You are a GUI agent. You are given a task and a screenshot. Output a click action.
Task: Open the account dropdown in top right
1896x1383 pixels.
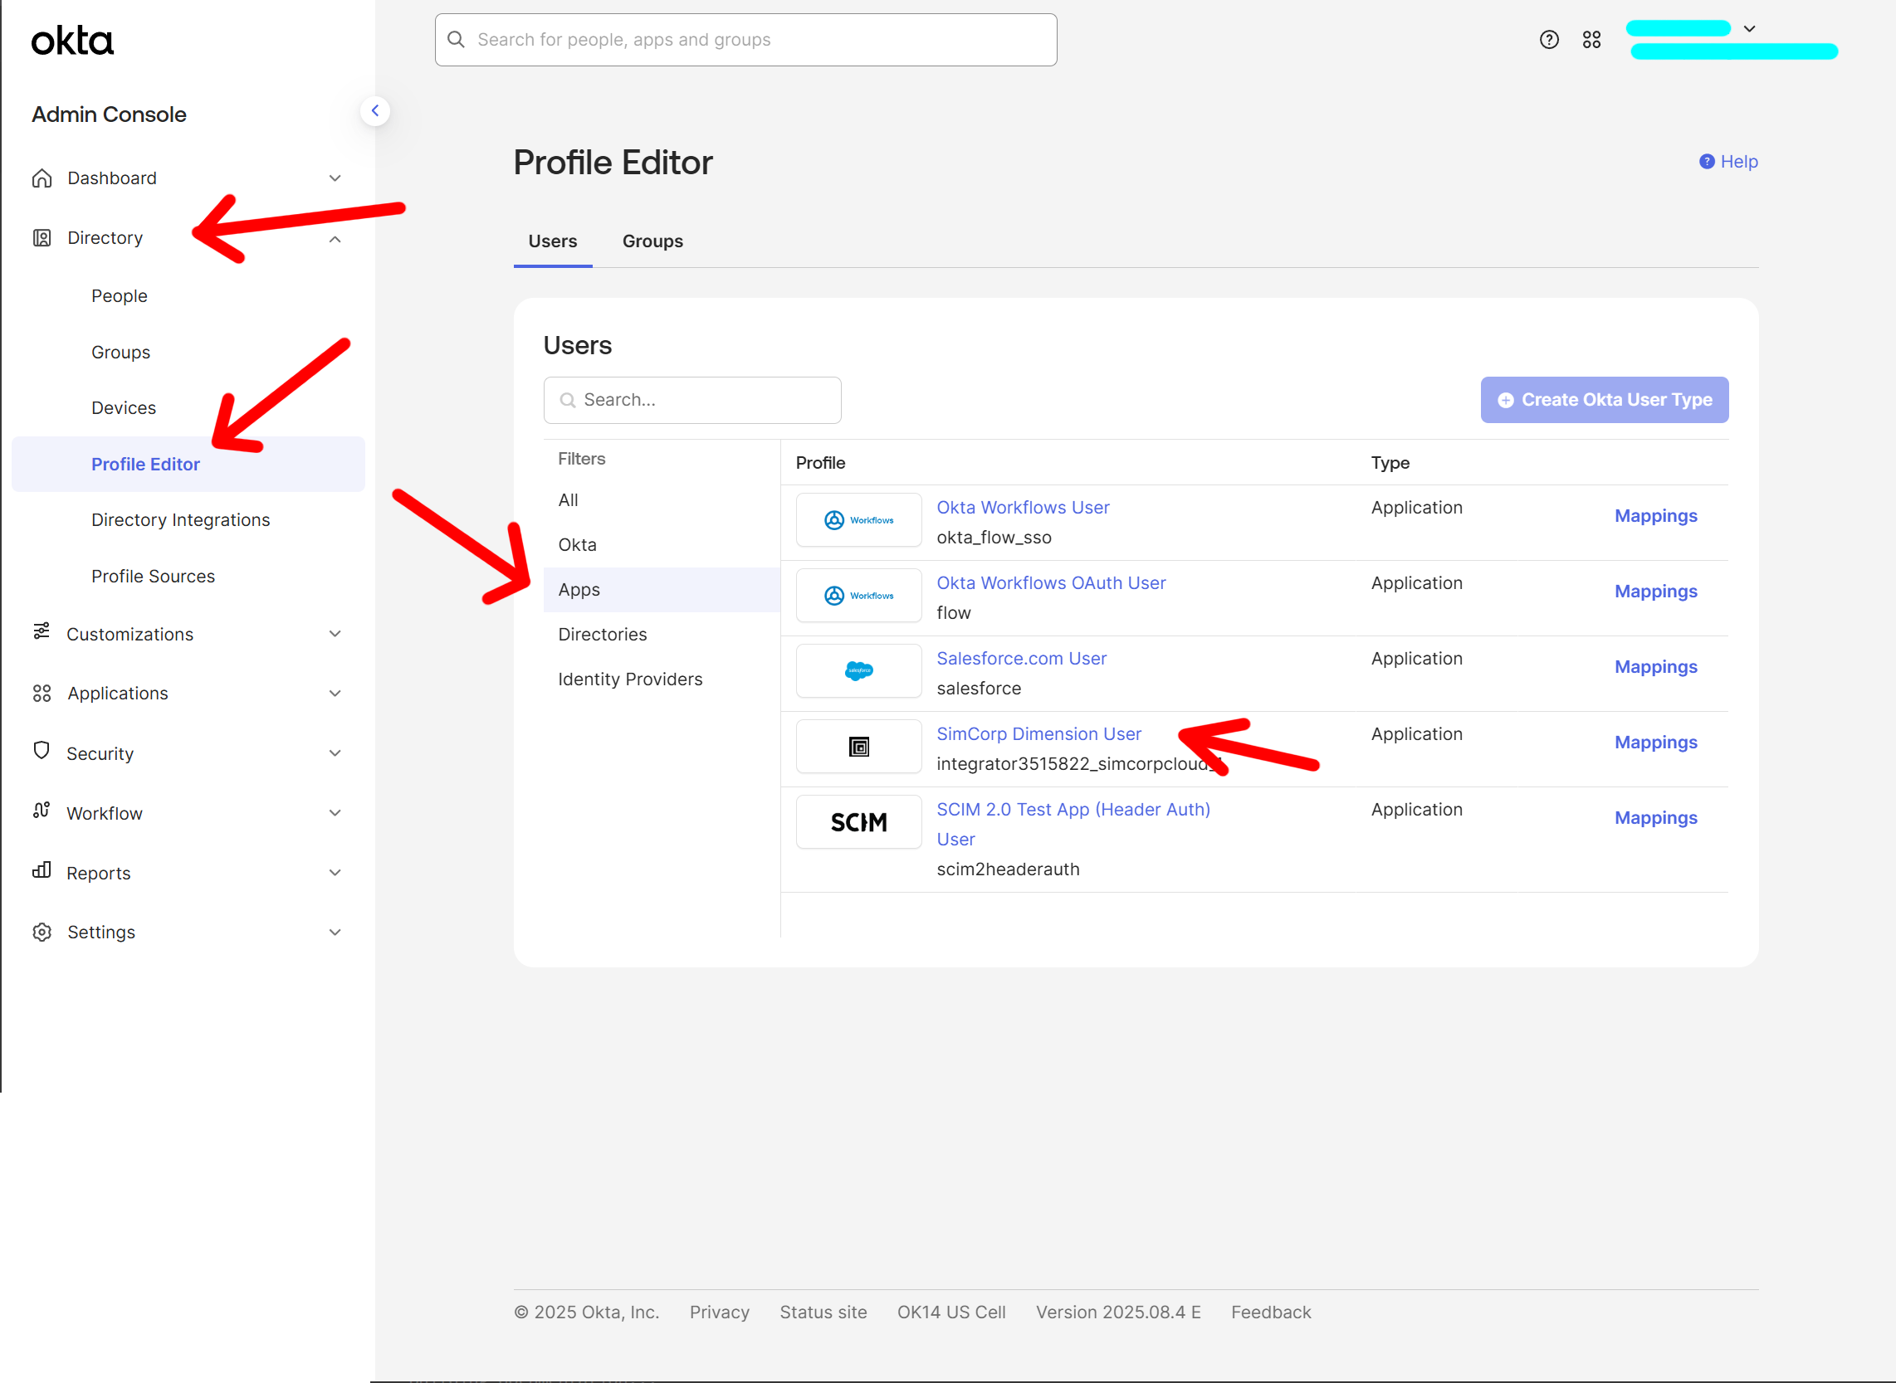click(1748, 28)
